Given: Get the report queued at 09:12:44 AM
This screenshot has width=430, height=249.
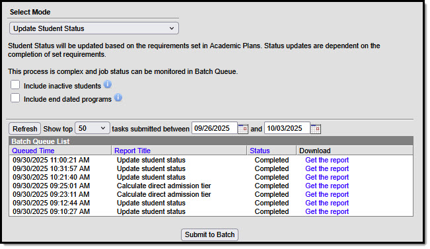Looking at the screenshot, I should [327, 203].
